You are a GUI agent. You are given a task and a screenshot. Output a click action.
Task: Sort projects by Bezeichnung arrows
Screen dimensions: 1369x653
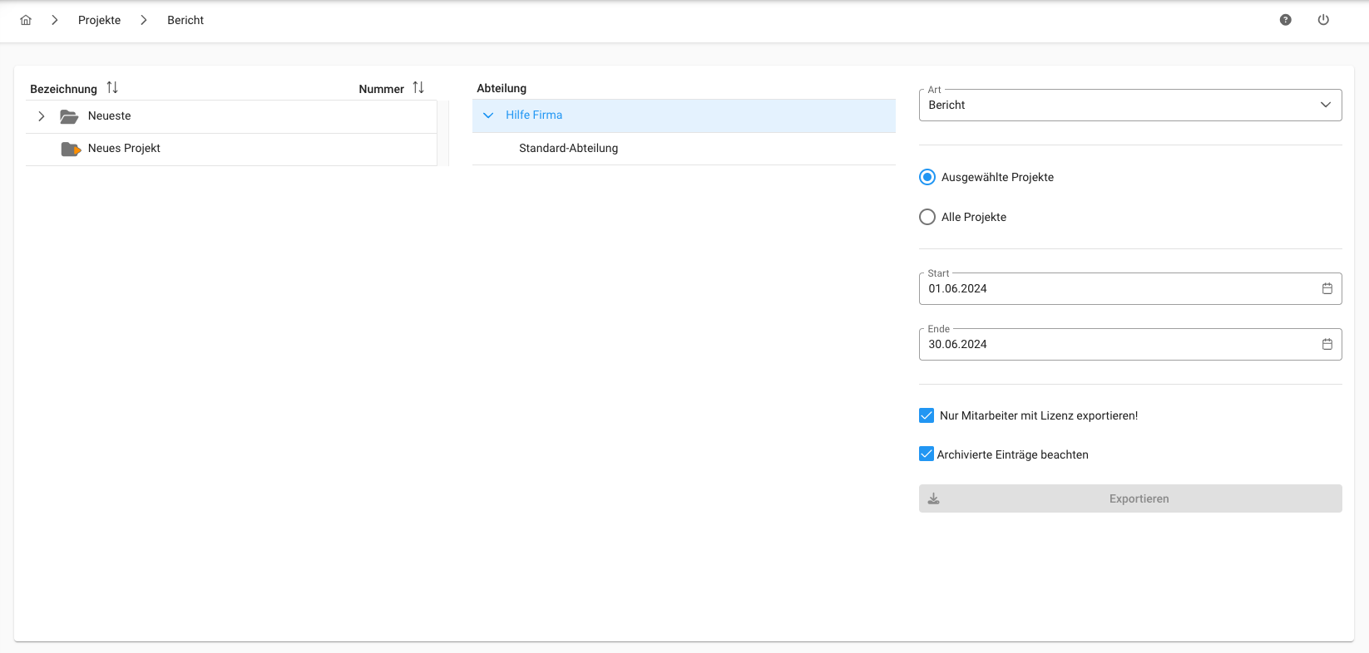click(112, 88)
